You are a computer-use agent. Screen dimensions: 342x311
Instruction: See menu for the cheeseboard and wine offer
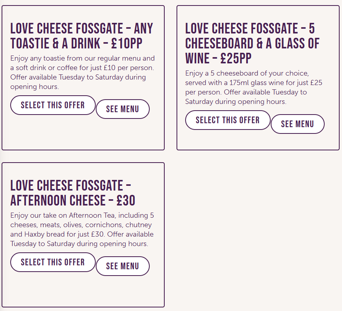(x=297, y=124)
